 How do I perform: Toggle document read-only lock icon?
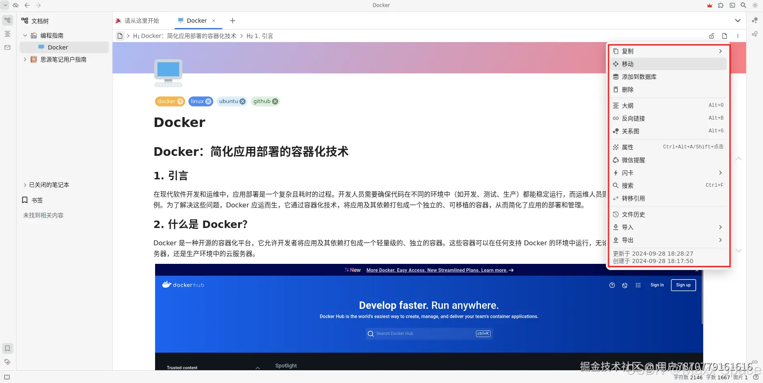click(x=711, y=36)
